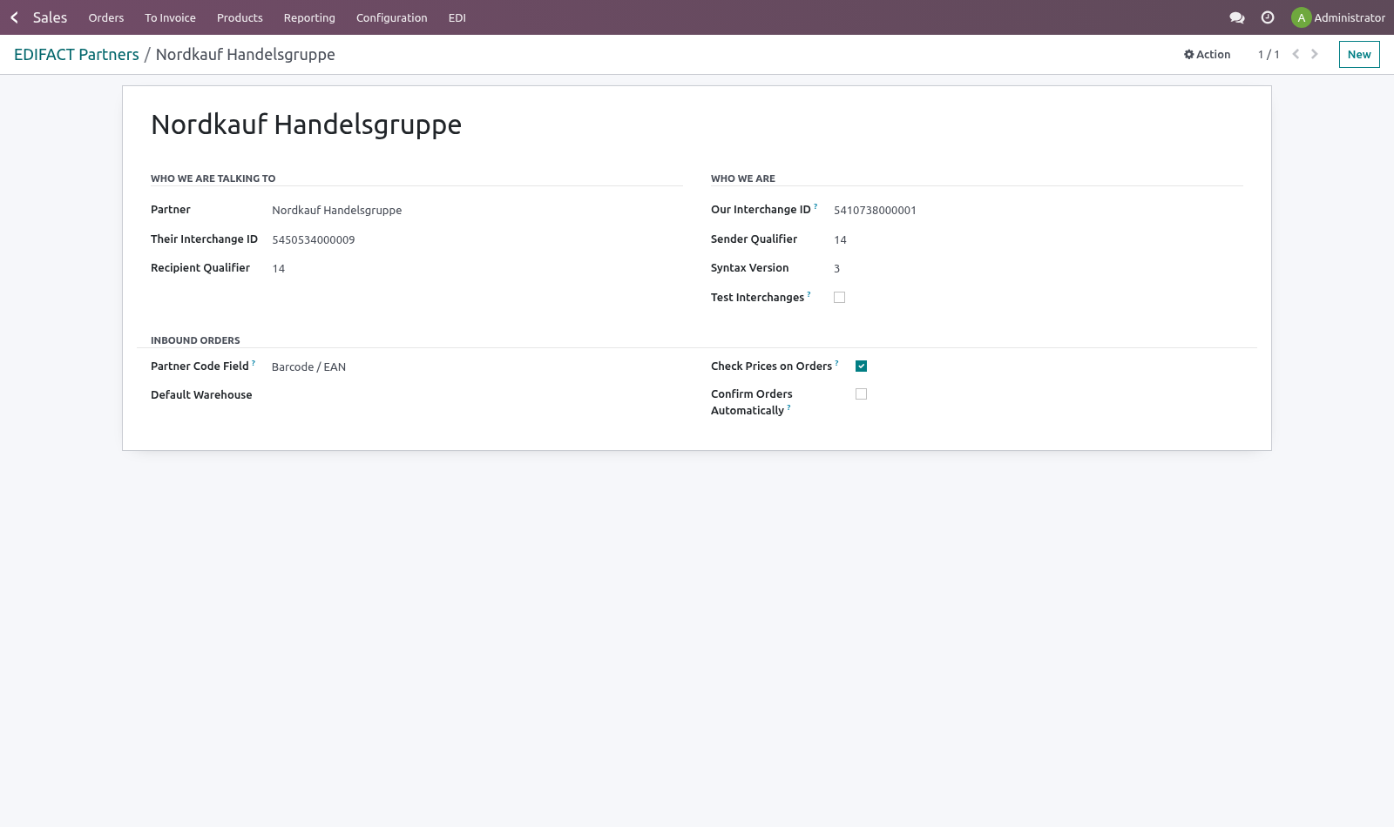Go back to EDIFACT Partners breadcrumb
1394x827 pixels.
tap(77, 55)
